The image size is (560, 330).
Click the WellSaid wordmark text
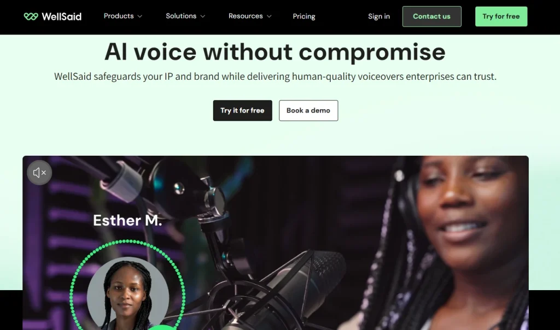tap(61, 16)
